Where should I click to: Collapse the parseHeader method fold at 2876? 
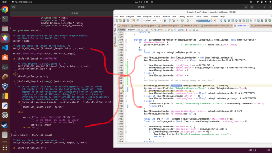click(x=126, y=40)
